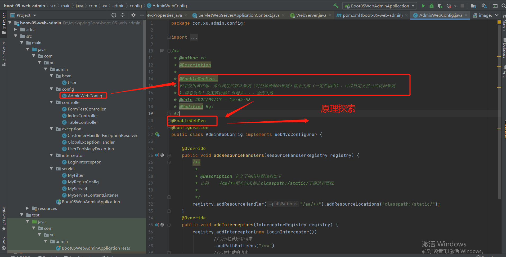Hide the Project tool window
506x257 pixels.
point(142,15)
